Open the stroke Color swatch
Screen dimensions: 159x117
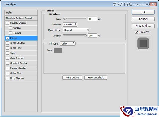(x=58, y=50)
